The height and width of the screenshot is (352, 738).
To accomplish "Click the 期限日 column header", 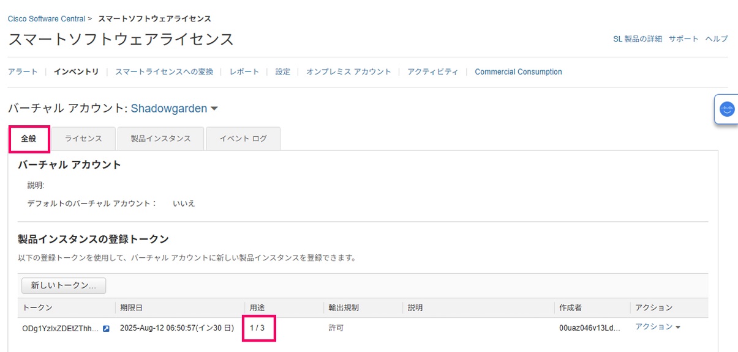I will [x=131, y=307].
